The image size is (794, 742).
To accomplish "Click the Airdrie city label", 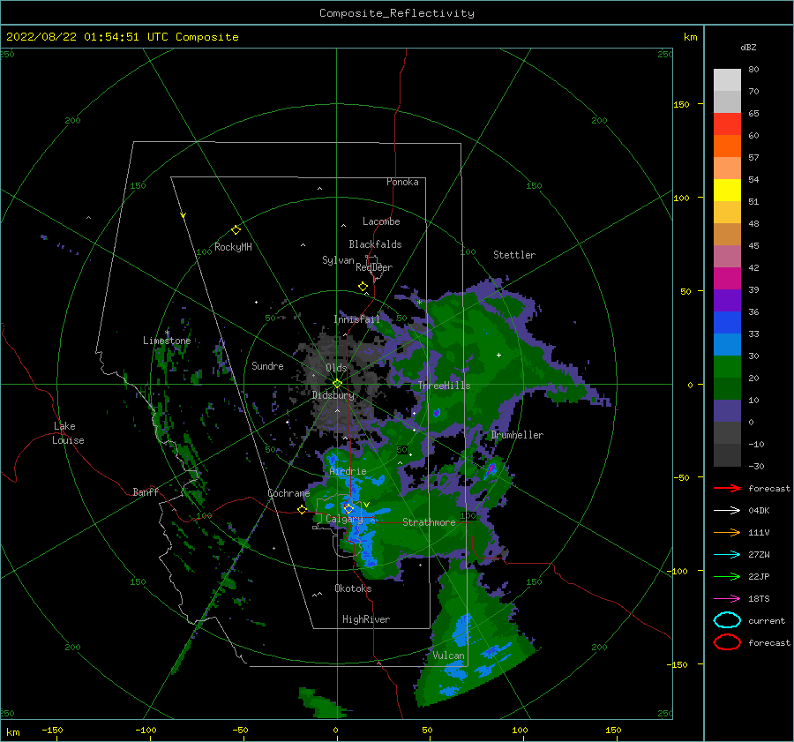I will 348,471.
